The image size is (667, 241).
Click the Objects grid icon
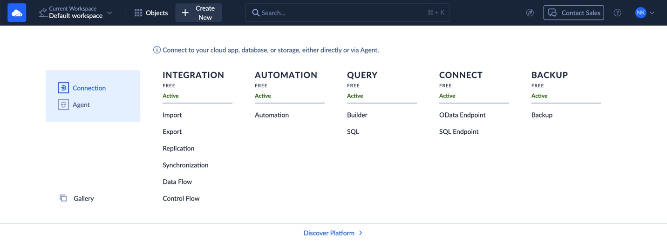(138, 13)
